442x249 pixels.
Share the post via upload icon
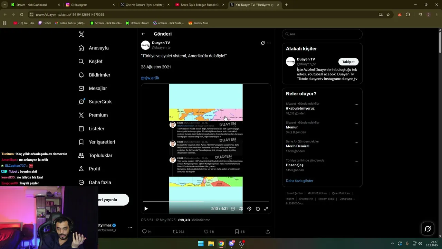(268, 231)
